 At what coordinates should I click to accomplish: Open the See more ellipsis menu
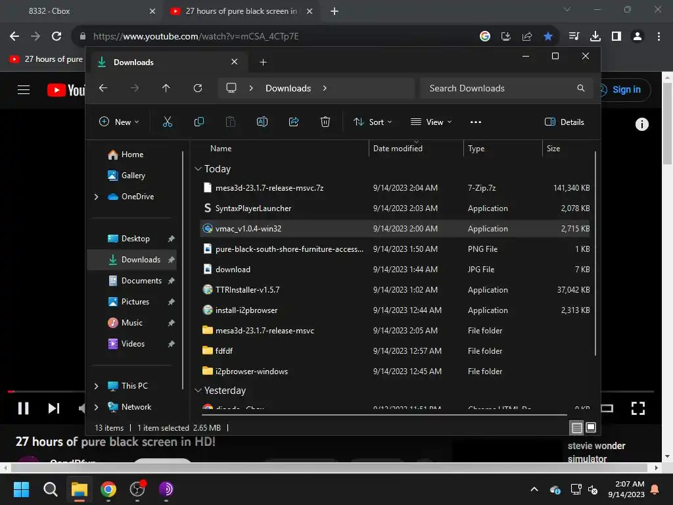476,122
